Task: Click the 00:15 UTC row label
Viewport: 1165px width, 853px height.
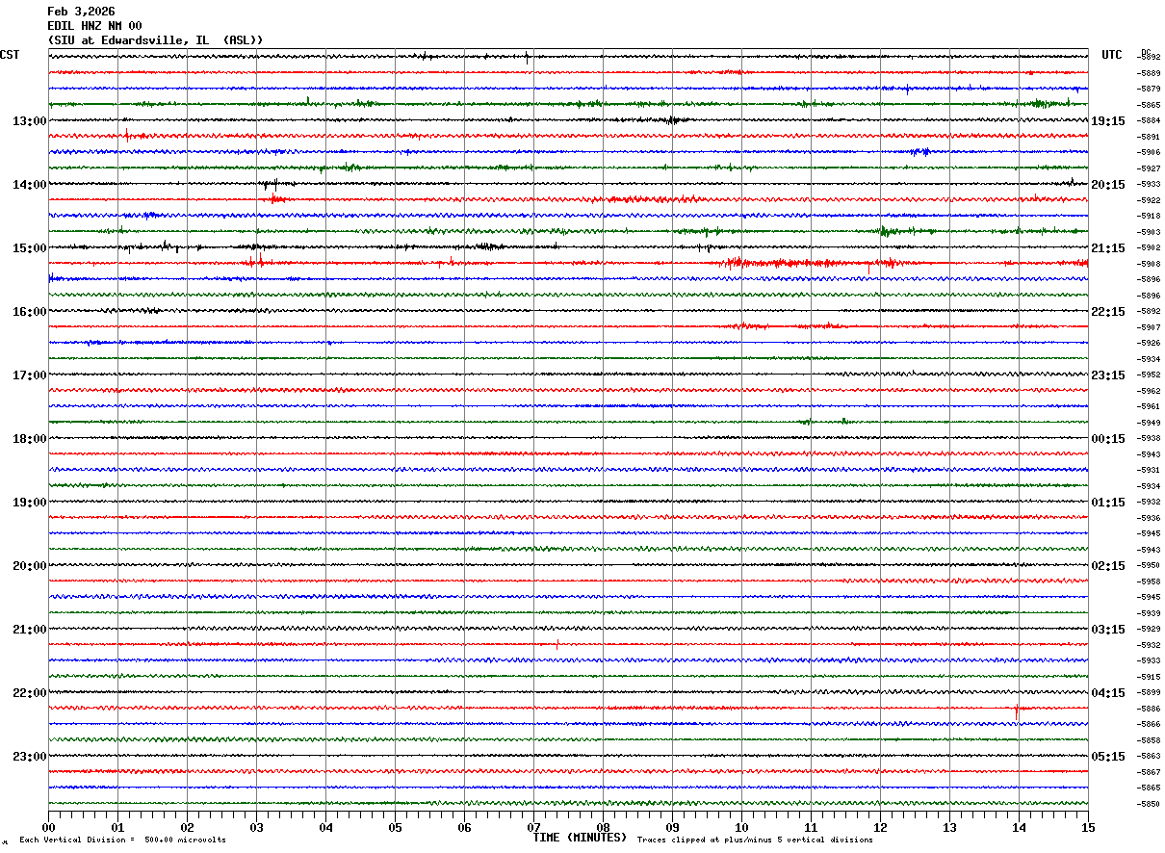Action: point(1108,439)
